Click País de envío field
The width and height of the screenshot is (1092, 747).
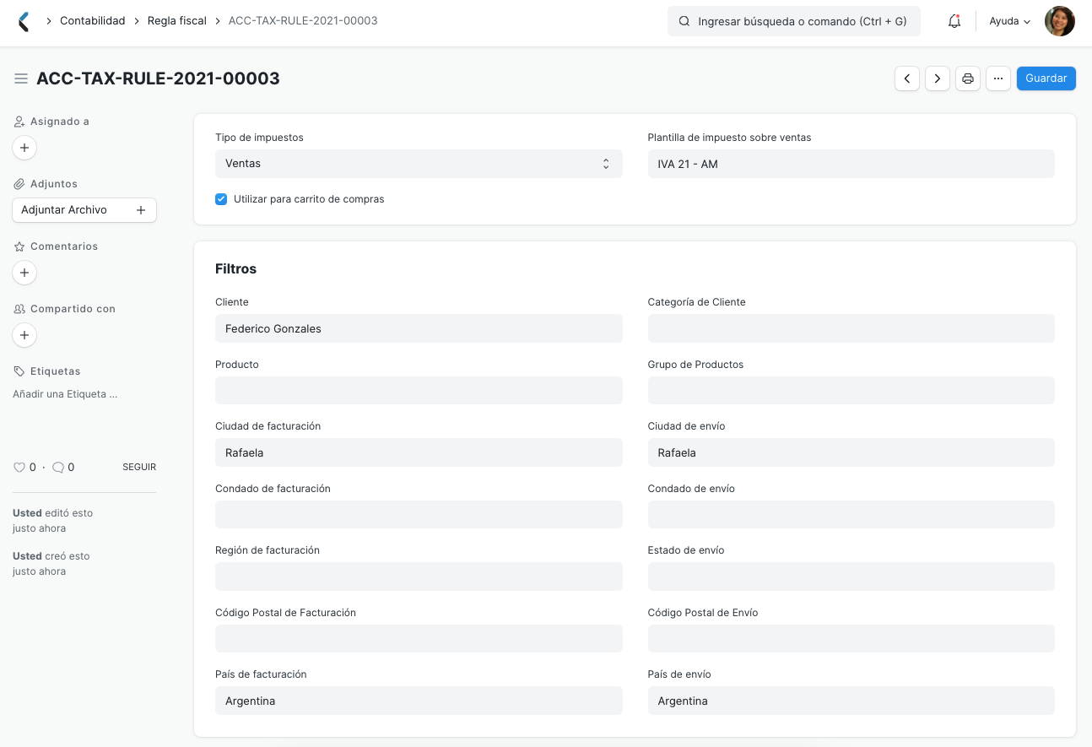point(851,701)
